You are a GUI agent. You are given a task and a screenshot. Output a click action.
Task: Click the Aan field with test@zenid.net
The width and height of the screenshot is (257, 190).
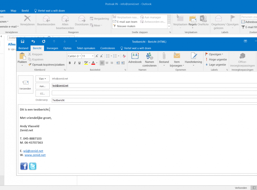point(154,85)
